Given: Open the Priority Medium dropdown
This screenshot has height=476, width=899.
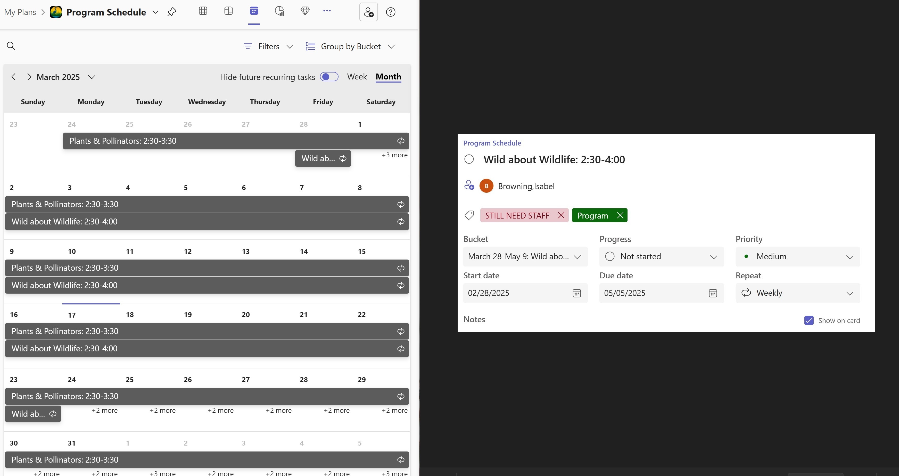Looking at the screenshot, I should 797,256.
